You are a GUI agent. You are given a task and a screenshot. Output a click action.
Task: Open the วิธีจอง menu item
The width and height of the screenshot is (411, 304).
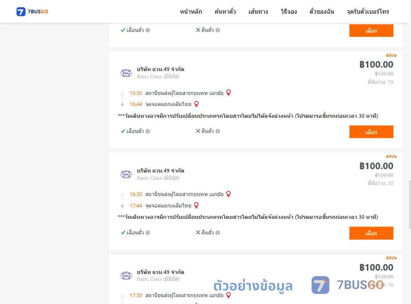click(x=288, y=11)
